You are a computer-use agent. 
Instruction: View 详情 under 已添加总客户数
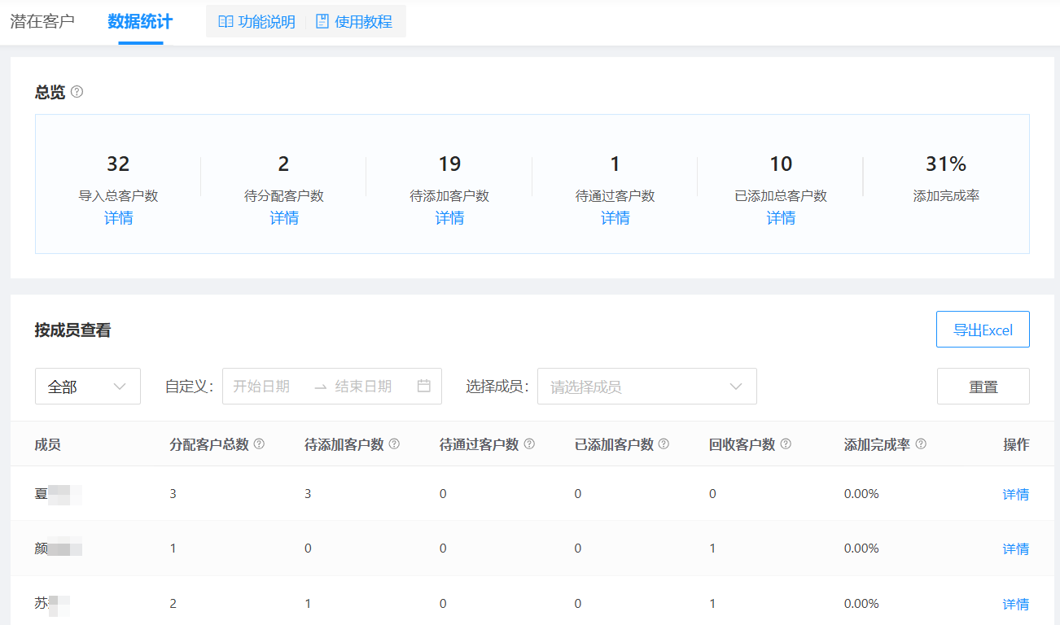pos(781,218)
